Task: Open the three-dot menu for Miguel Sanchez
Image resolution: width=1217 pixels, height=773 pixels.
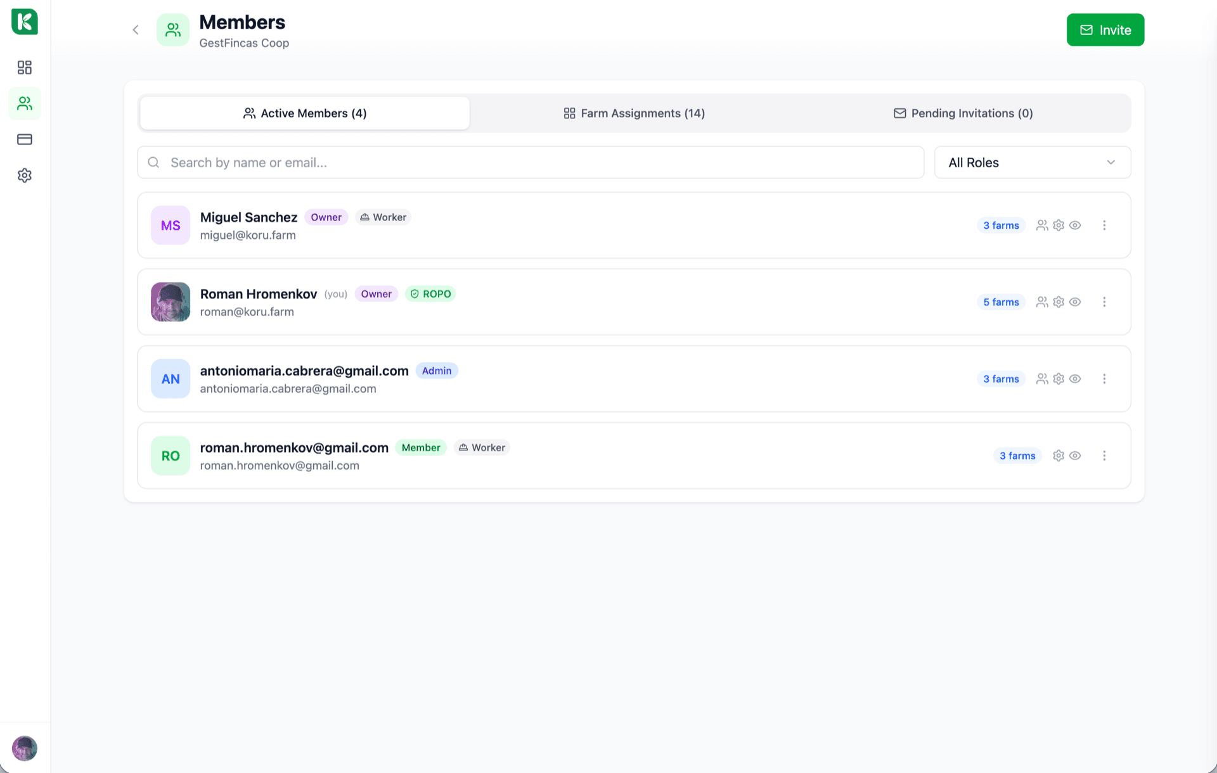Action: pos(1104,226)
